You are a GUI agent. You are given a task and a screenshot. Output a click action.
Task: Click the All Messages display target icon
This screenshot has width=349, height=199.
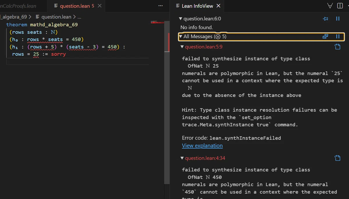pos(325,37)
